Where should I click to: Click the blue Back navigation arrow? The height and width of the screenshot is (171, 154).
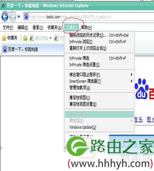tap(5, 17)
